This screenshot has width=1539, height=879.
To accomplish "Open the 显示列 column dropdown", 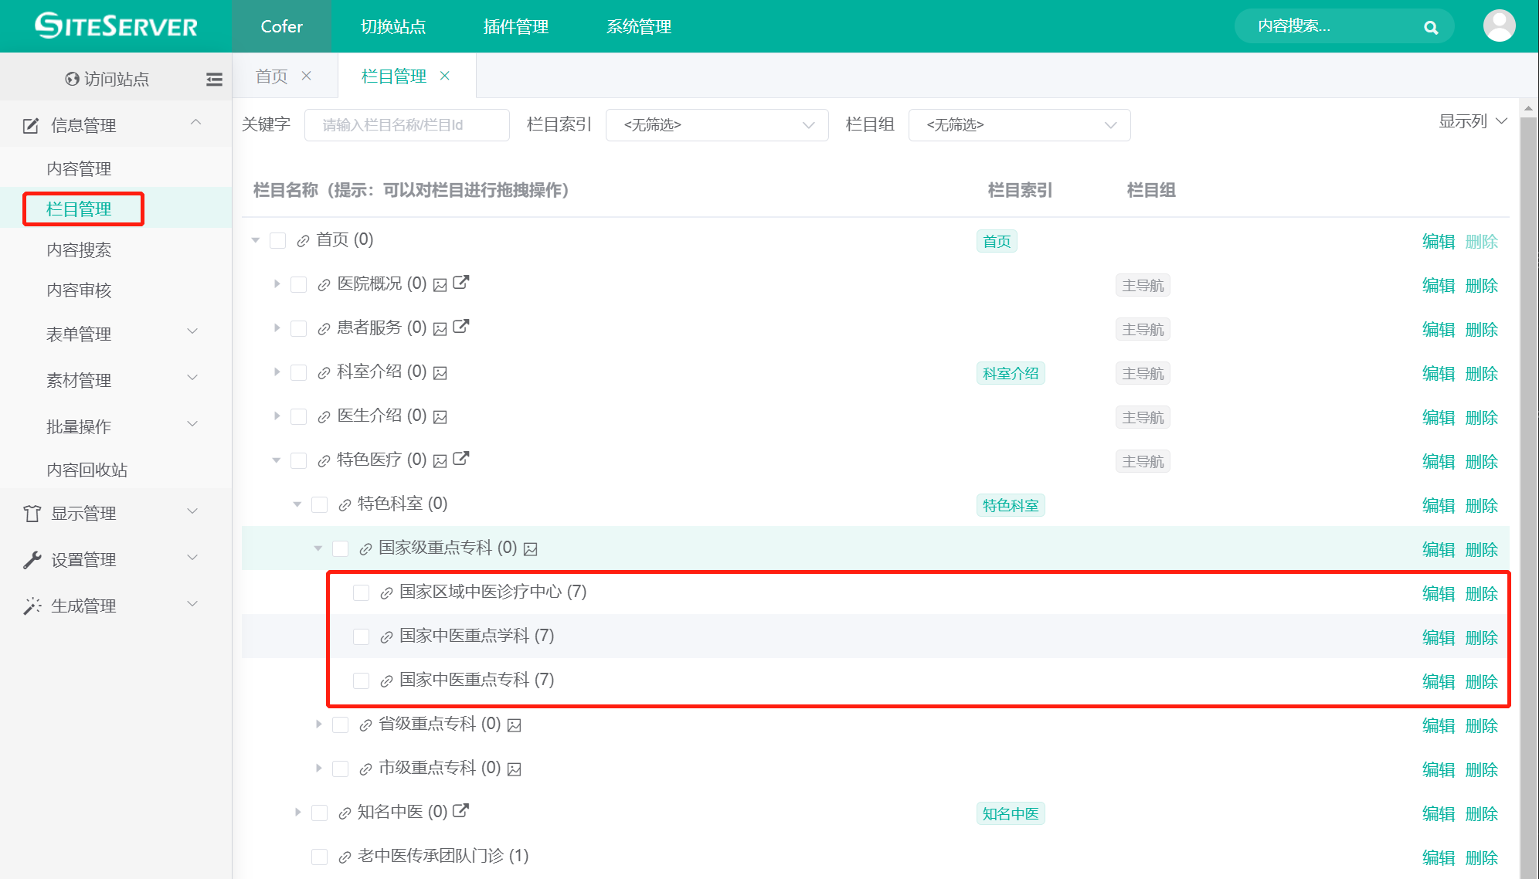I will [1473, 121].
